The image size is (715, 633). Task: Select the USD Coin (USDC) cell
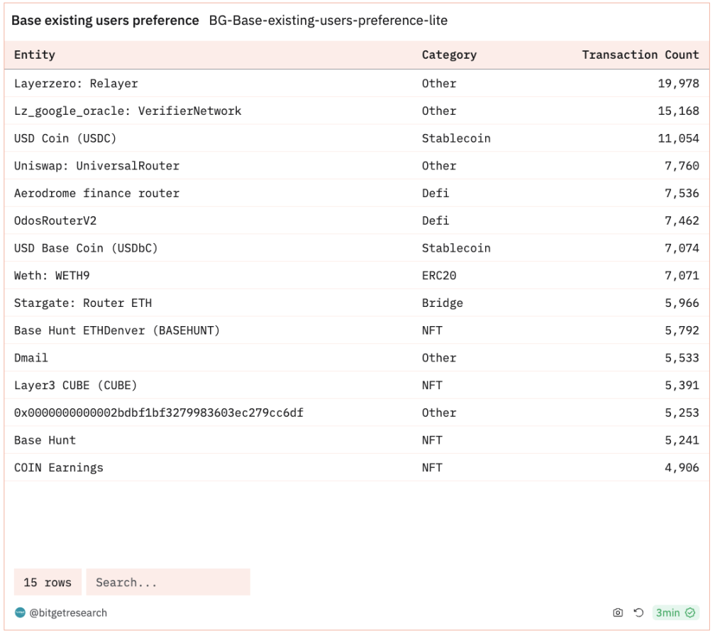(x=65, y=138)
